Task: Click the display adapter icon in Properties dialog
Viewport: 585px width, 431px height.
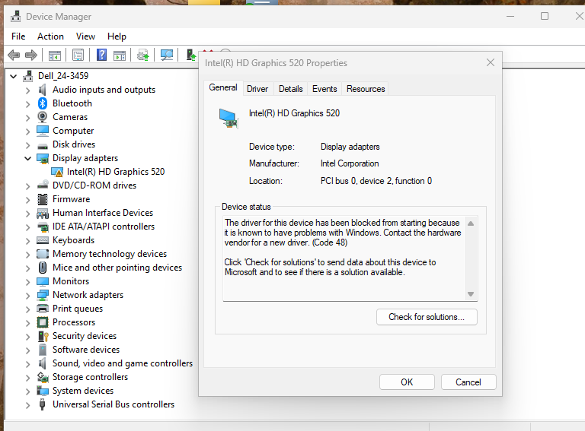Action: [229, 119]
